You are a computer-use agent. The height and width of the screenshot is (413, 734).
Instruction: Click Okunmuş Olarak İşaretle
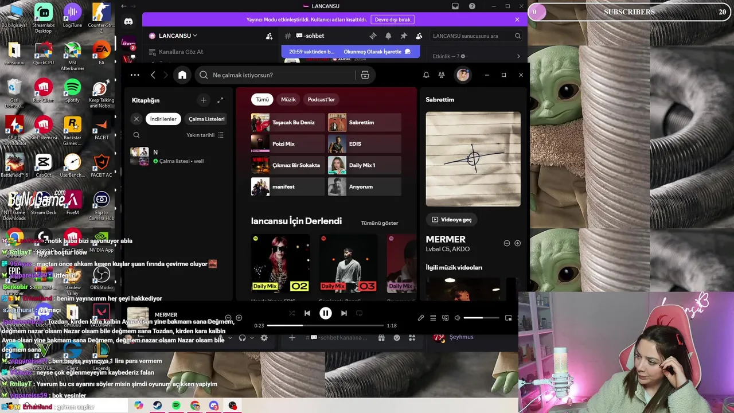point(377,52)
